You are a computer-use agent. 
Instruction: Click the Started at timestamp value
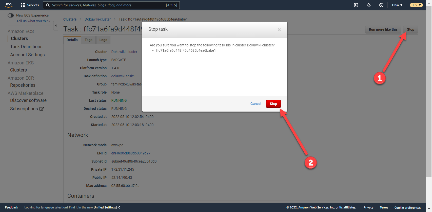(x=132, y=125)
